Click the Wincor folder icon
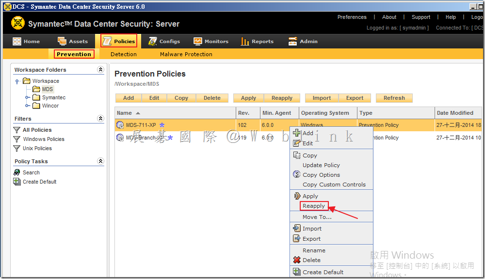The image size is (485, 279). point(36,106)
